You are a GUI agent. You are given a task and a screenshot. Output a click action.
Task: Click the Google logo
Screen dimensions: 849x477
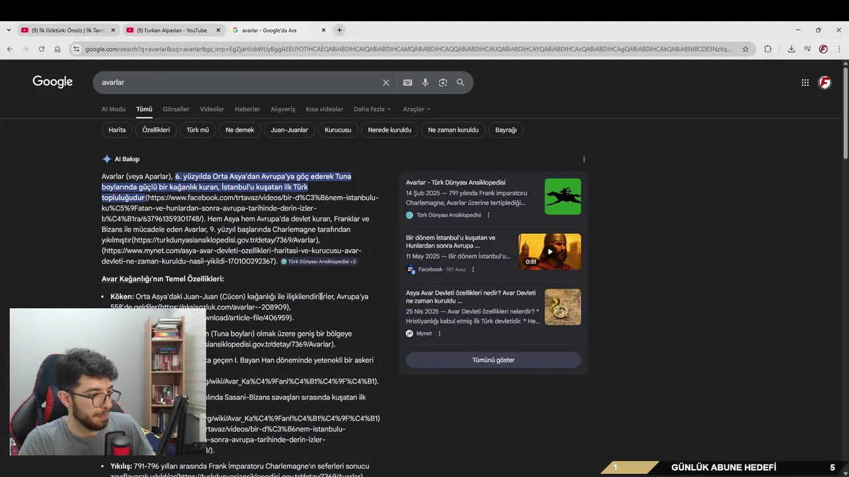(x=52, y=81)
